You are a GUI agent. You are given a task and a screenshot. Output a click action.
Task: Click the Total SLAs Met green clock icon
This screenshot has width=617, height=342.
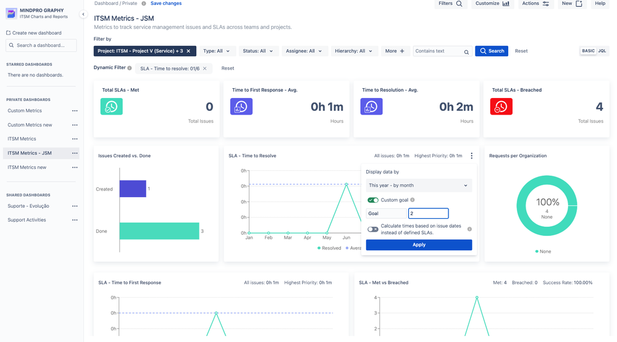[x=111, y=107]
